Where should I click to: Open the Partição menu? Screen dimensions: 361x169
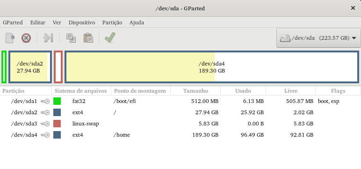[x=112, y=22]
